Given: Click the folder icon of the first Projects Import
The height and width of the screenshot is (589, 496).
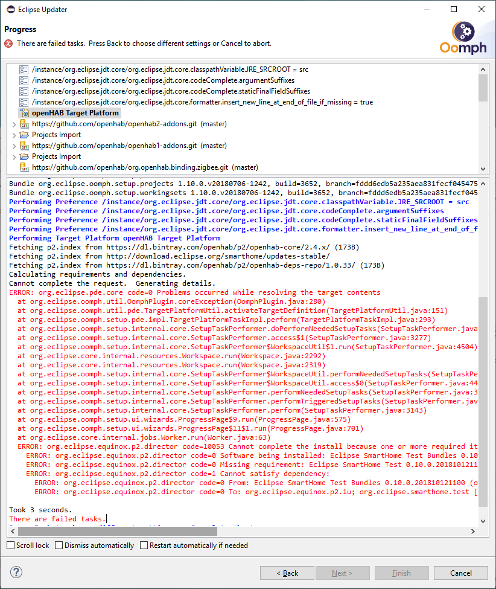Looking at the screenshot, I should pyautogui.click(x=24, y=135).
